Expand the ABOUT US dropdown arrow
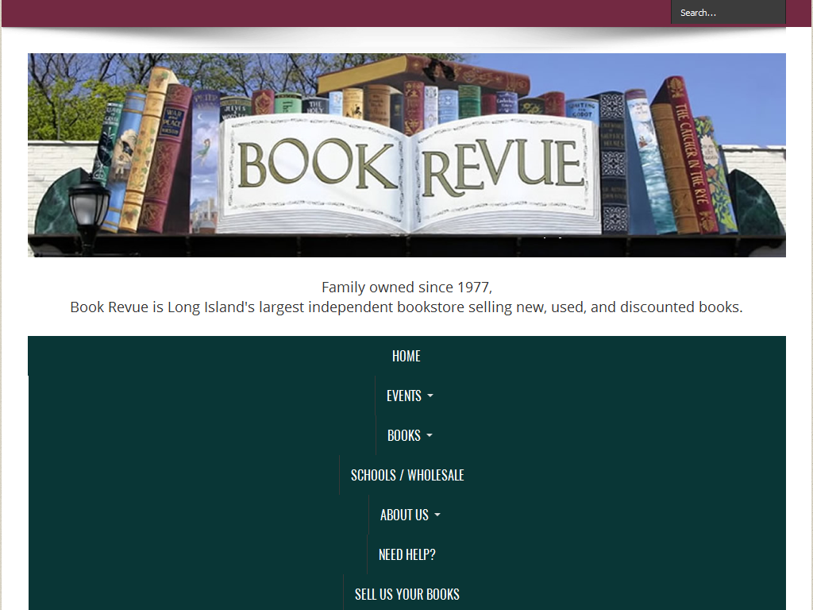This screenshot has width=813, height=610. 437,515
